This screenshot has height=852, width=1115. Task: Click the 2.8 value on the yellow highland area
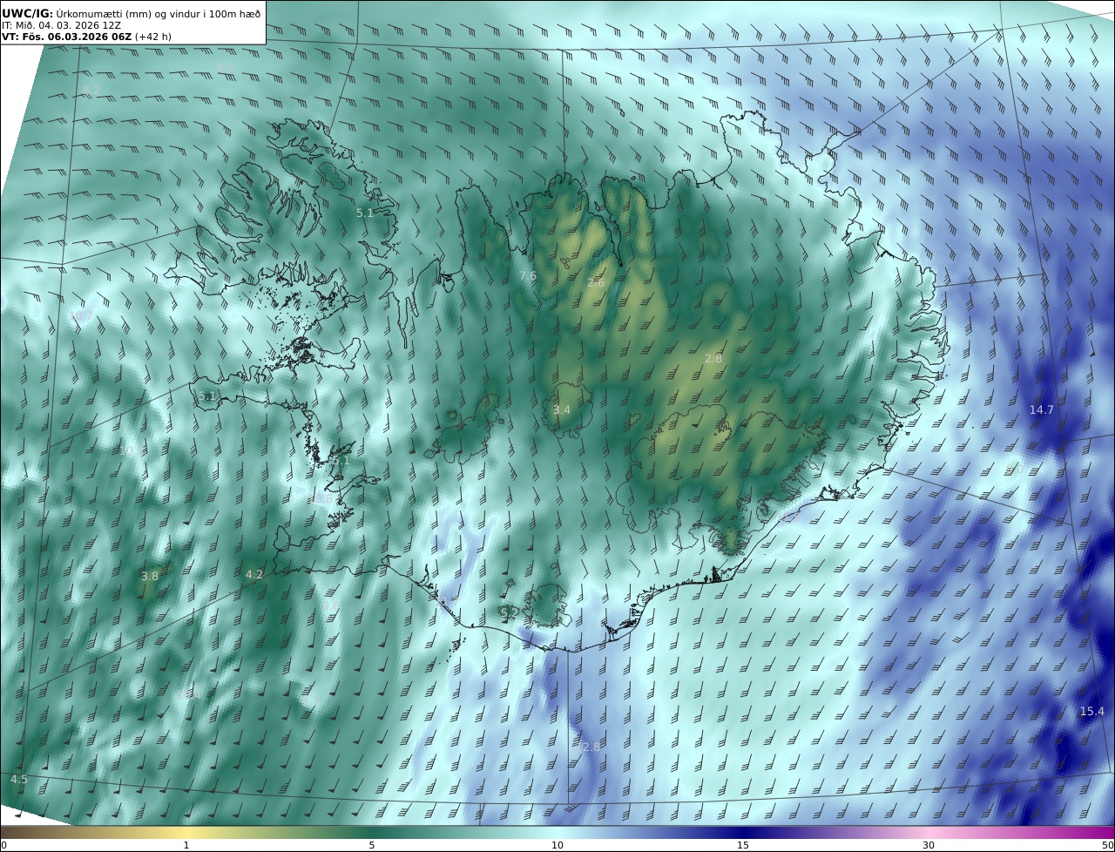[713, 359]
